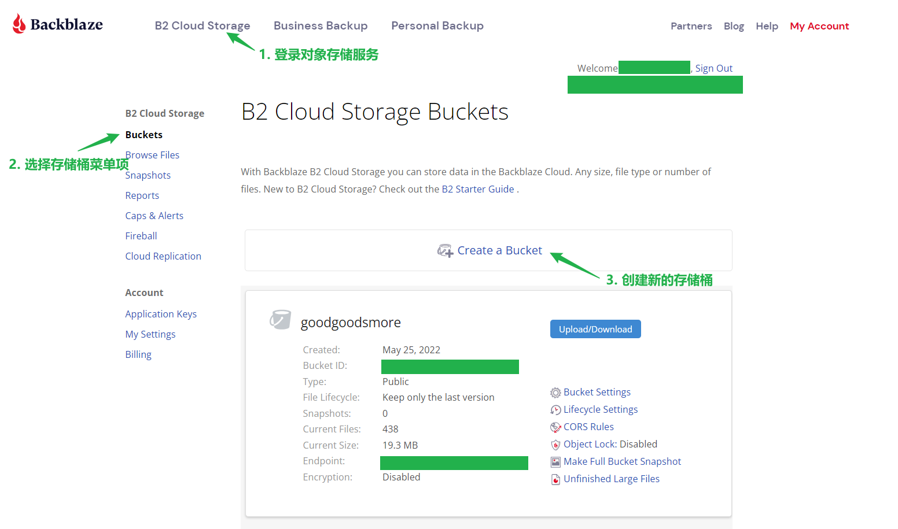Open the B2 Cloud Storage top menu

(203, 25)
